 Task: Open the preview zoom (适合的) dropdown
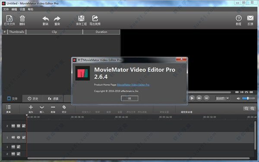click(x=222, y=98)
